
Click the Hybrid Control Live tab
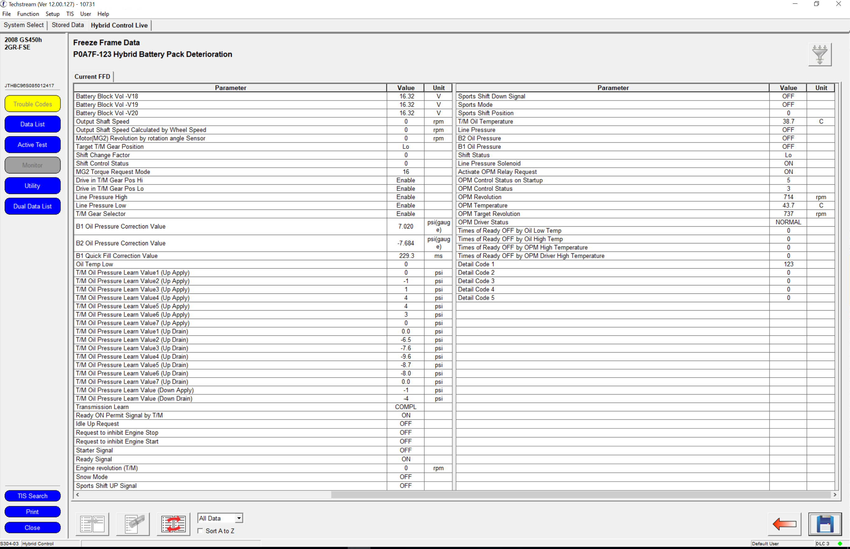click(119, 25)
